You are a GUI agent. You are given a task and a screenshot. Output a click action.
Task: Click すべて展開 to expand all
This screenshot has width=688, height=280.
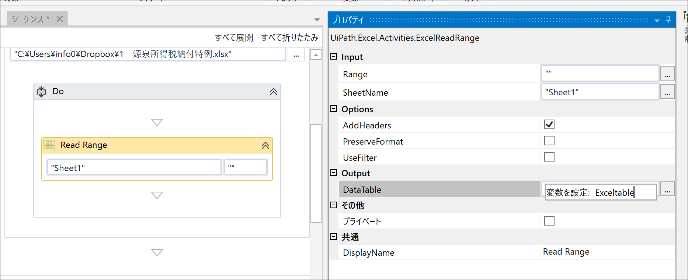point(234,38)
